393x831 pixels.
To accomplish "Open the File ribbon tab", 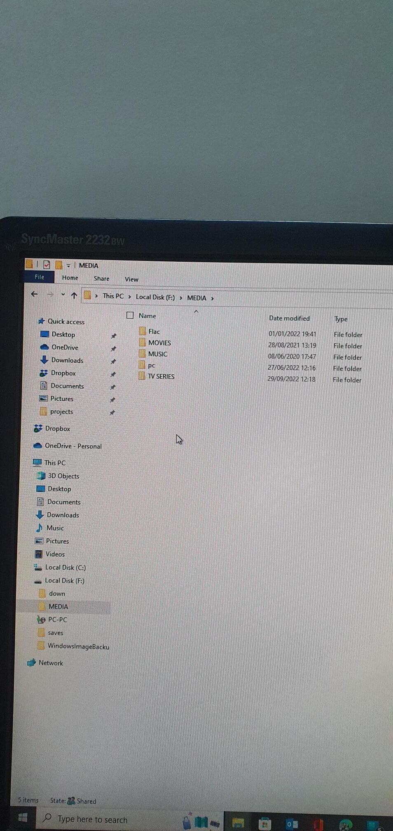I will point(39,277).
